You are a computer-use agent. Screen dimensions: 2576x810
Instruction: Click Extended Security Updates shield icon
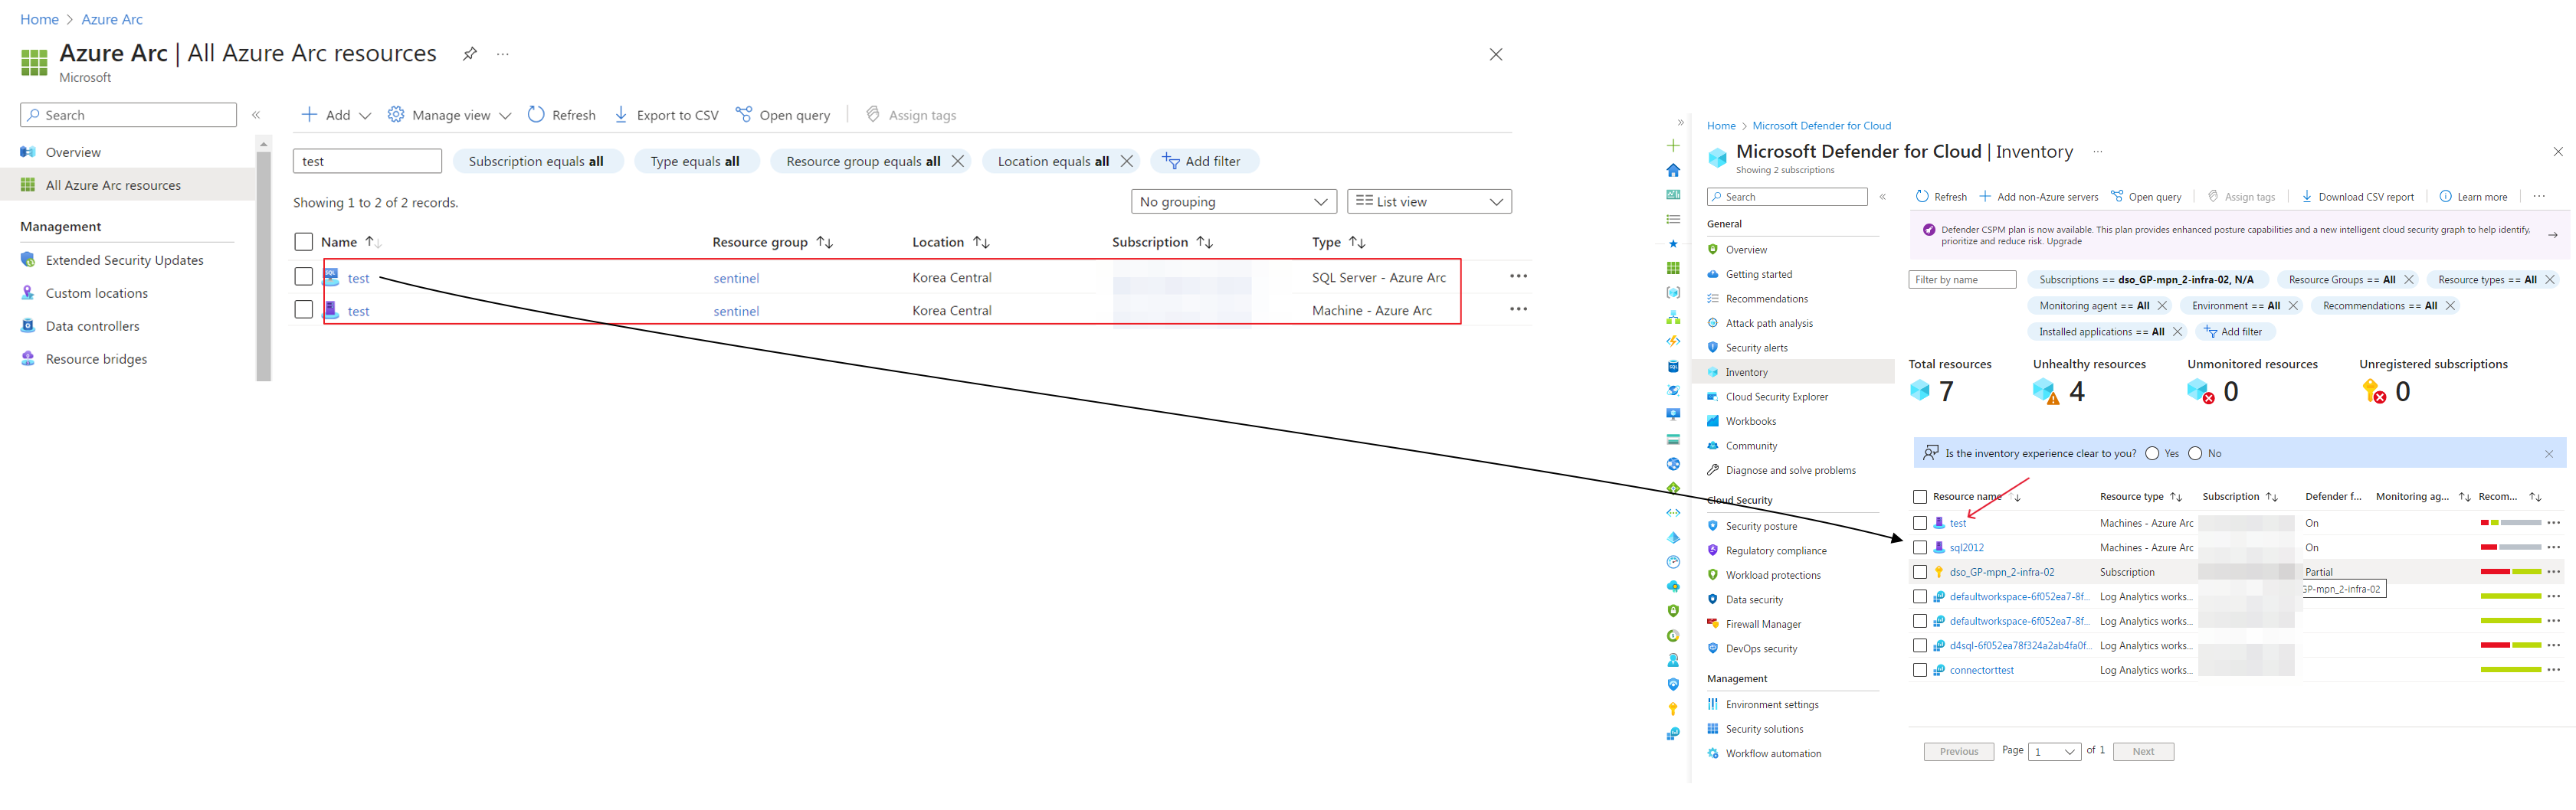tap(28, 260)
